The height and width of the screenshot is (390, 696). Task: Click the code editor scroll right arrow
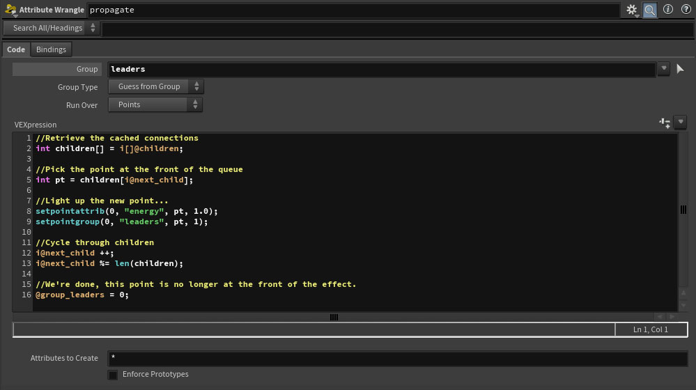click(672, 317)
